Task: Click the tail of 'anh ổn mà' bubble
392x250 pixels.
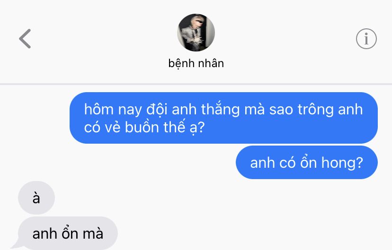Action: pyautogui.click(x=15, y=245)
